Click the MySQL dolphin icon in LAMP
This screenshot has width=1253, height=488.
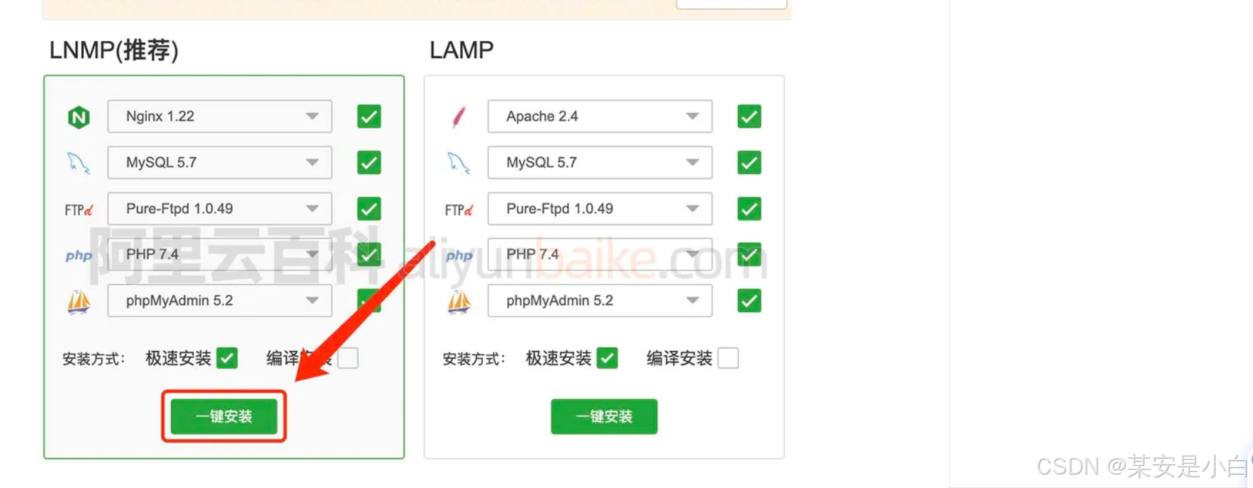(459, 163)
